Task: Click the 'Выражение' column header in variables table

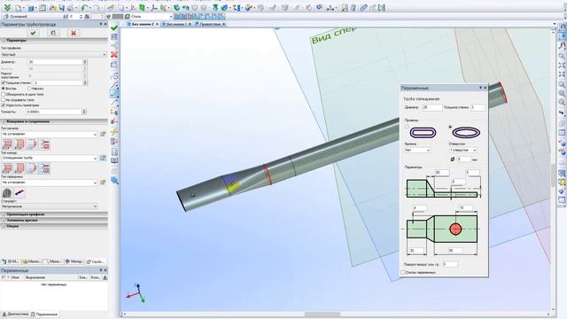Action: click(x=51, y=277)
